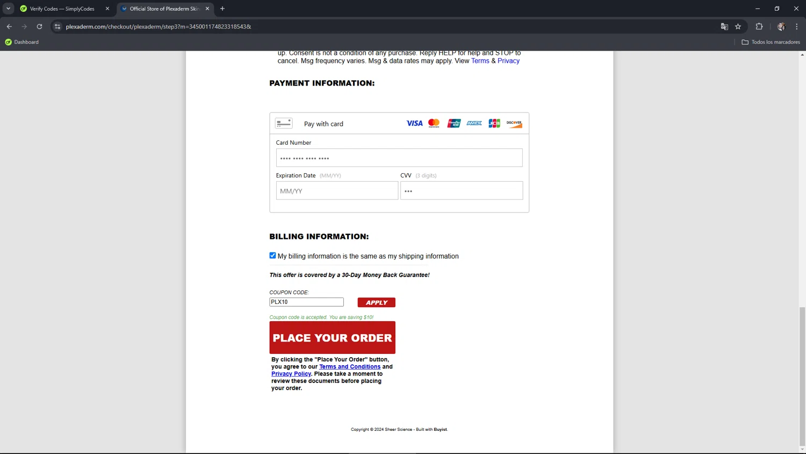
Task: Click the credit card icon beside Pay with card
Action: click(284, 123)
